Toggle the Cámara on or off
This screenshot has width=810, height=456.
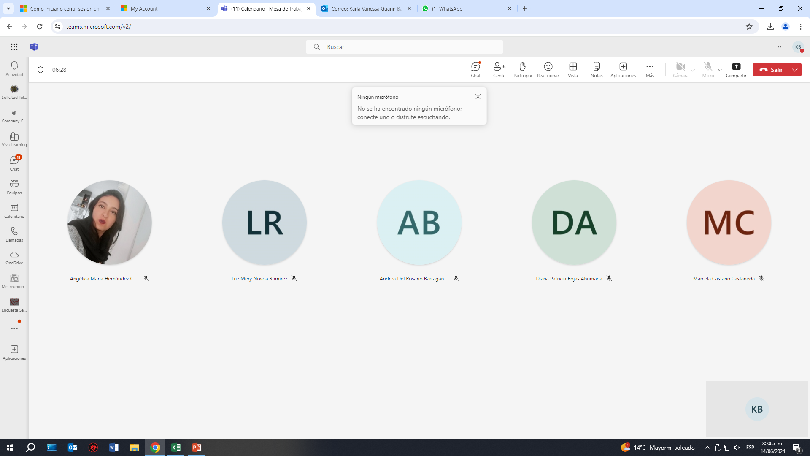680,70
